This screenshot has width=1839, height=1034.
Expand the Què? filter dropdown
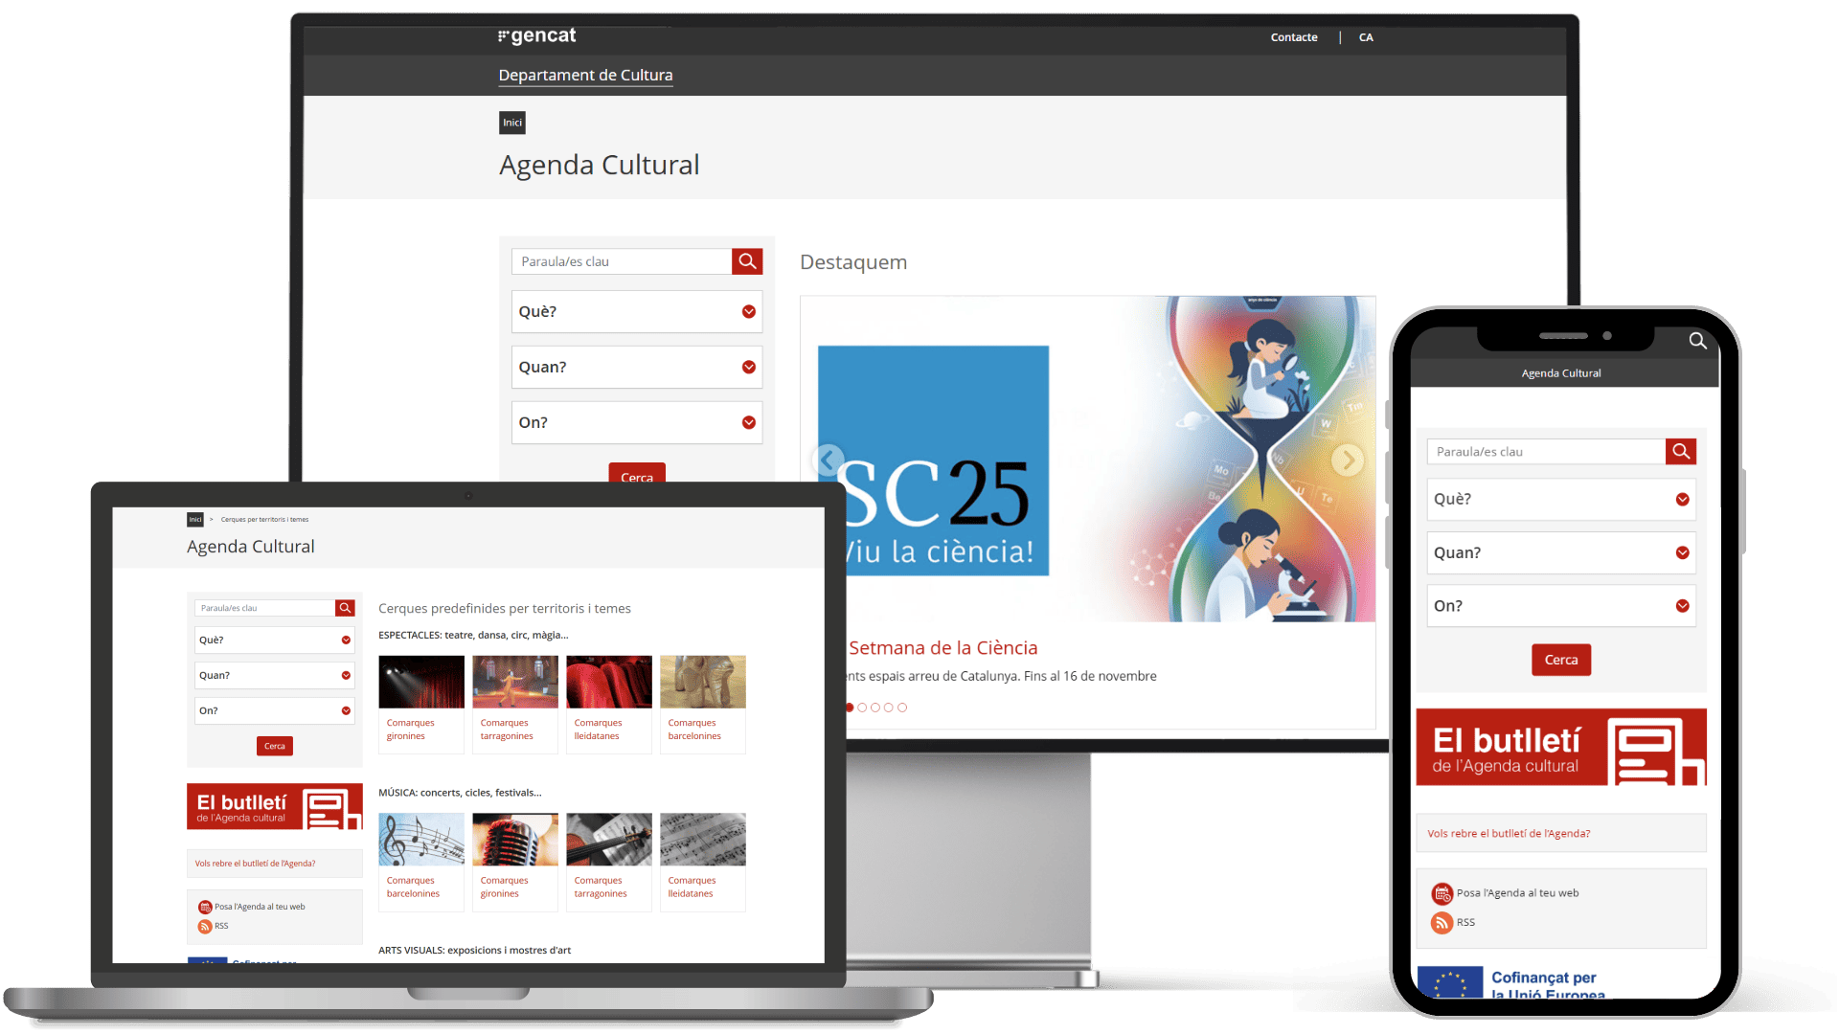[636, 311]
